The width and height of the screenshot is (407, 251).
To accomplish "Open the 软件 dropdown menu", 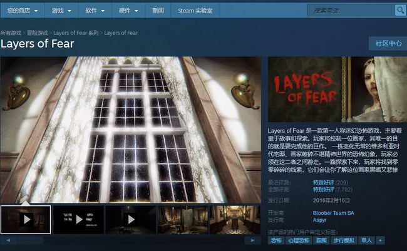I will (x=95, y=11).
